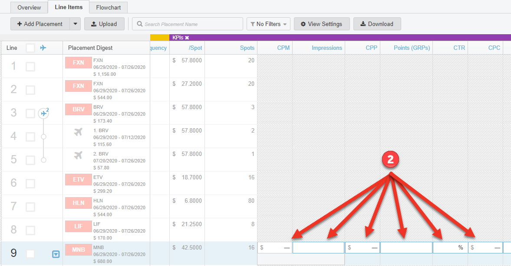Expand the No Filters dropdown
This screenshot has height=266, width=511.
pyautogui.click(x=268, y=24)
